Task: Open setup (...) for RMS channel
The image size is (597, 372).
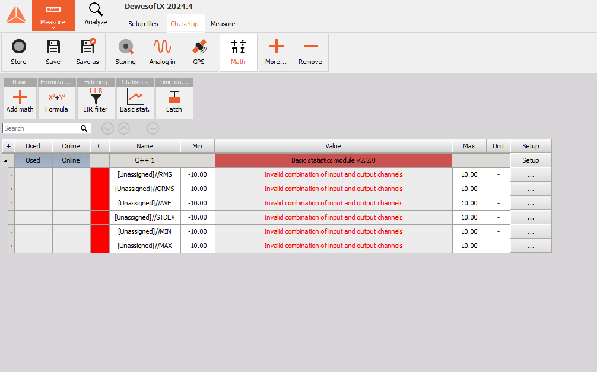Action: click(x=531, y=175)
